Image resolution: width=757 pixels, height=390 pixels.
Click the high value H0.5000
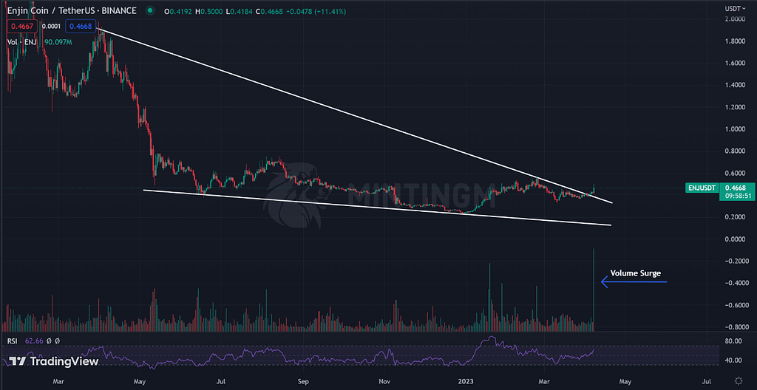209,10
